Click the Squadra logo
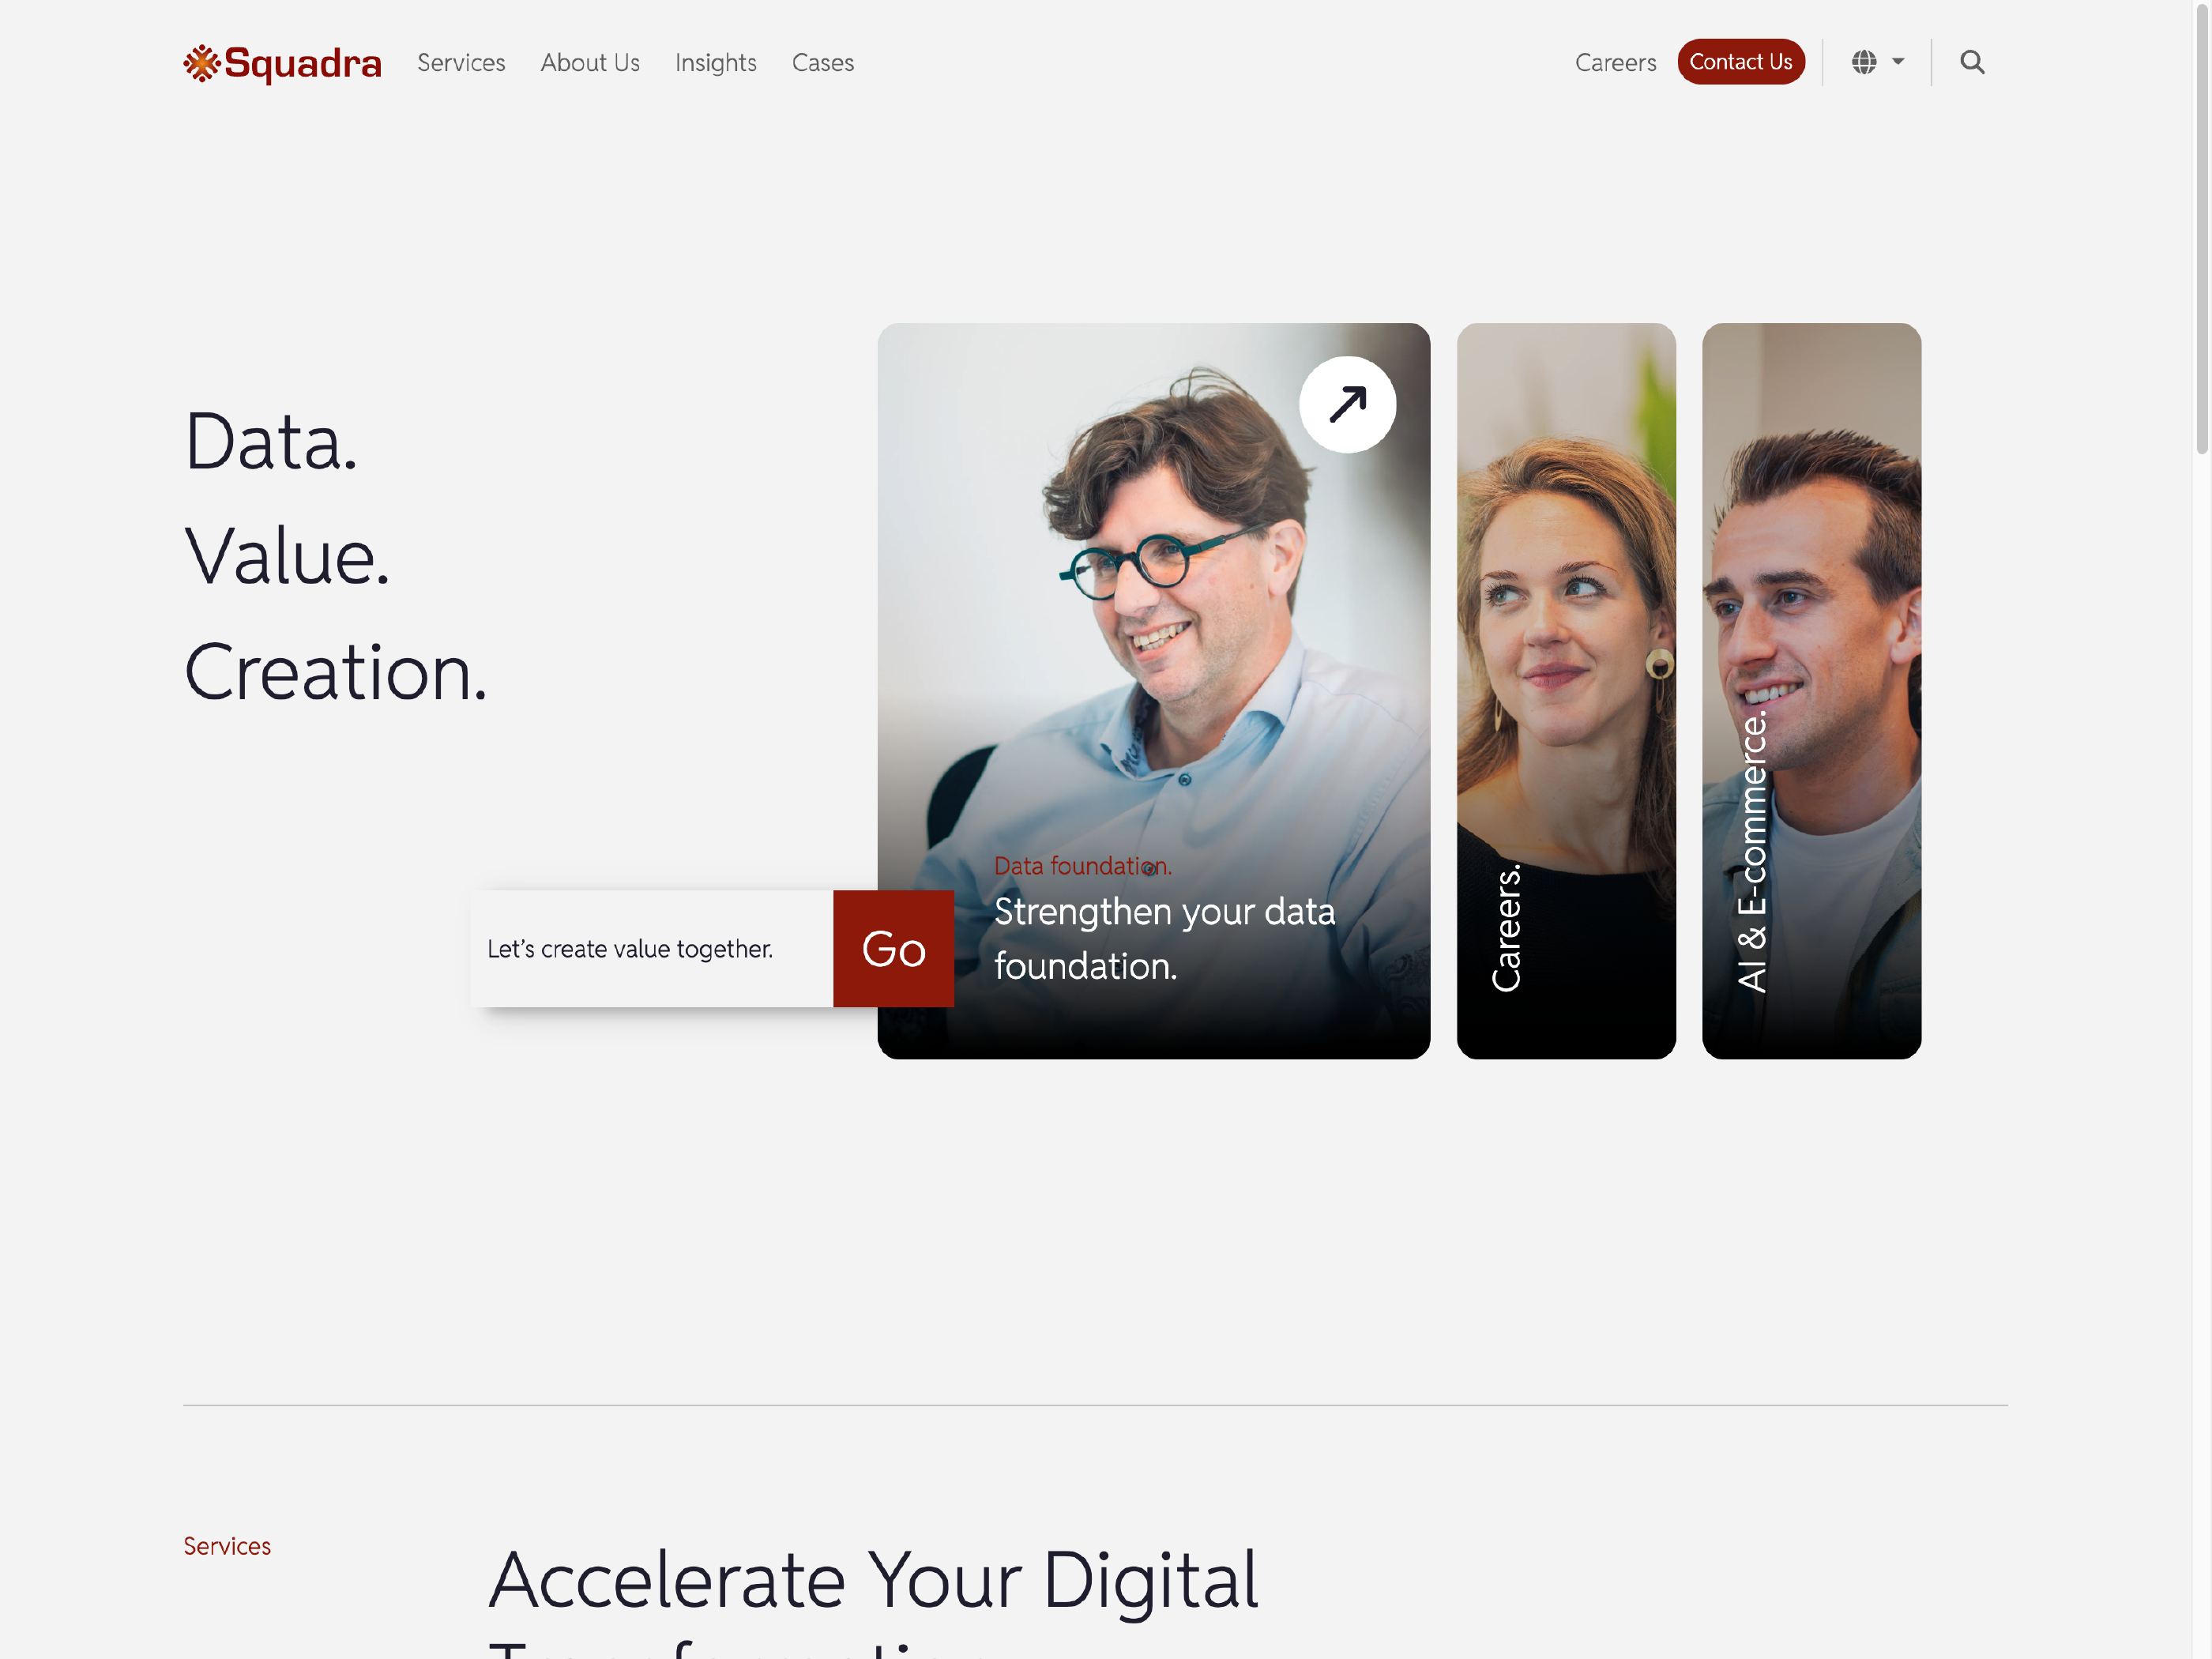 (282, 63)
